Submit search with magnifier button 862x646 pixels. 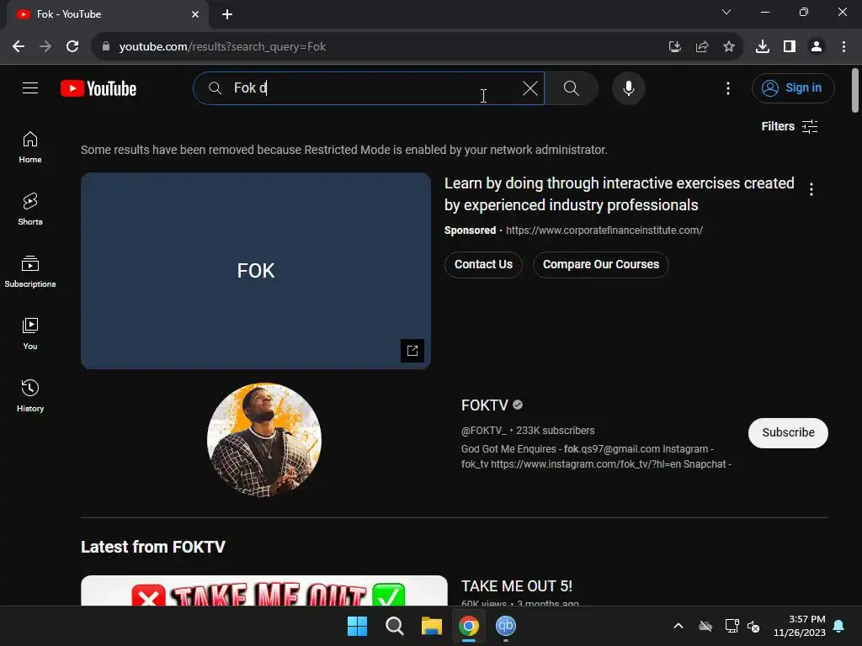pyautogui.click(x=572, y=87)
